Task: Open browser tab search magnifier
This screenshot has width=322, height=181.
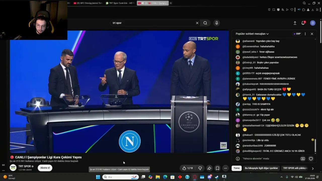Action: 304,3
